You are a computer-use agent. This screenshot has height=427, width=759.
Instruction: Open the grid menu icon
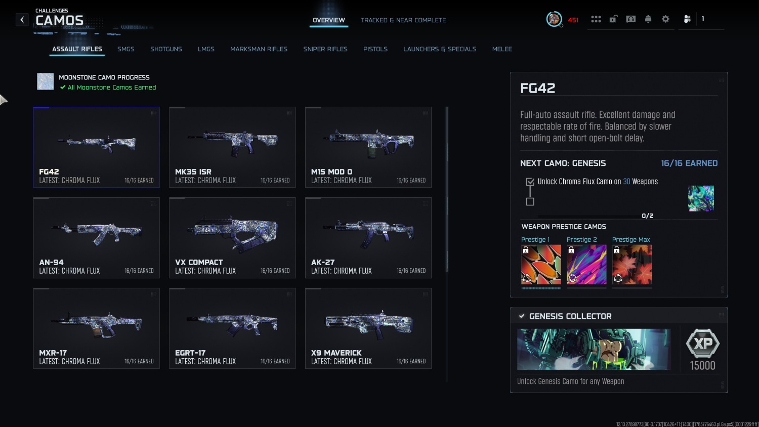pos(596,19)
